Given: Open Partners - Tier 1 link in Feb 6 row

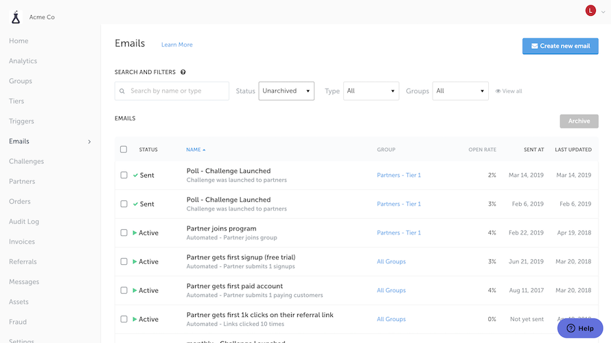Looking at the screenshot, I should (399, 204).
